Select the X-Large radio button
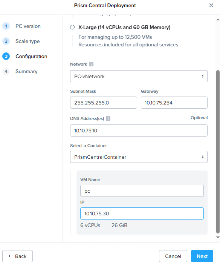220x264 pixels. tap(72, 27)
